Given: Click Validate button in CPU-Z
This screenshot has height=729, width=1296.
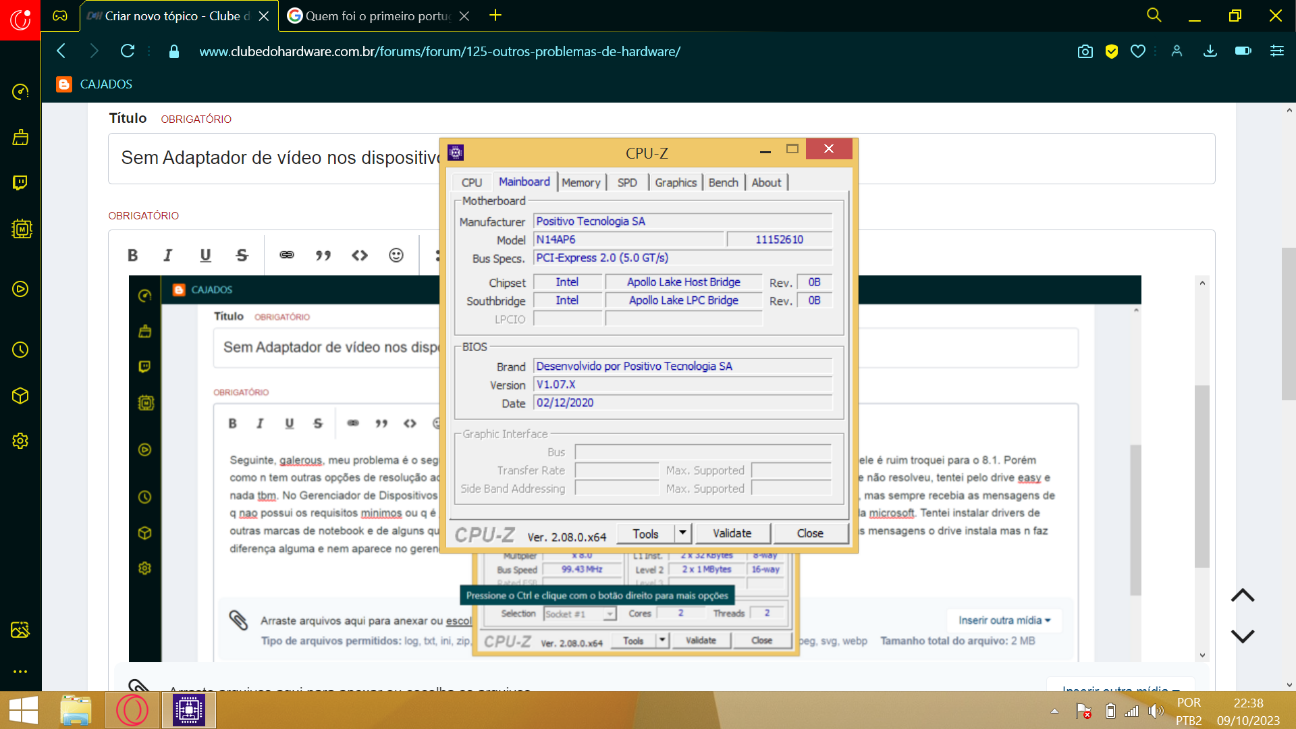Looking at the screenshot, I should tap(732, 534).
